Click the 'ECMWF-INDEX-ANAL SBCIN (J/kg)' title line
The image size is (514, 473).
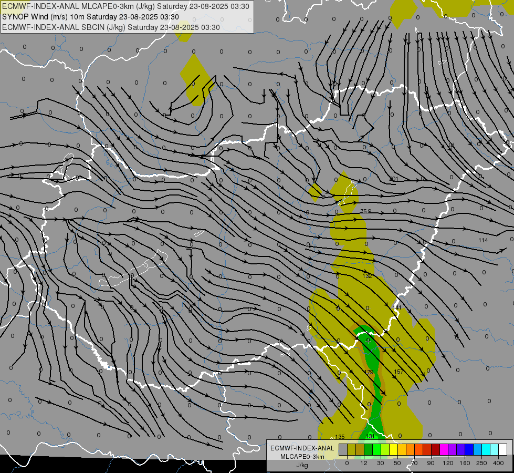111,27
